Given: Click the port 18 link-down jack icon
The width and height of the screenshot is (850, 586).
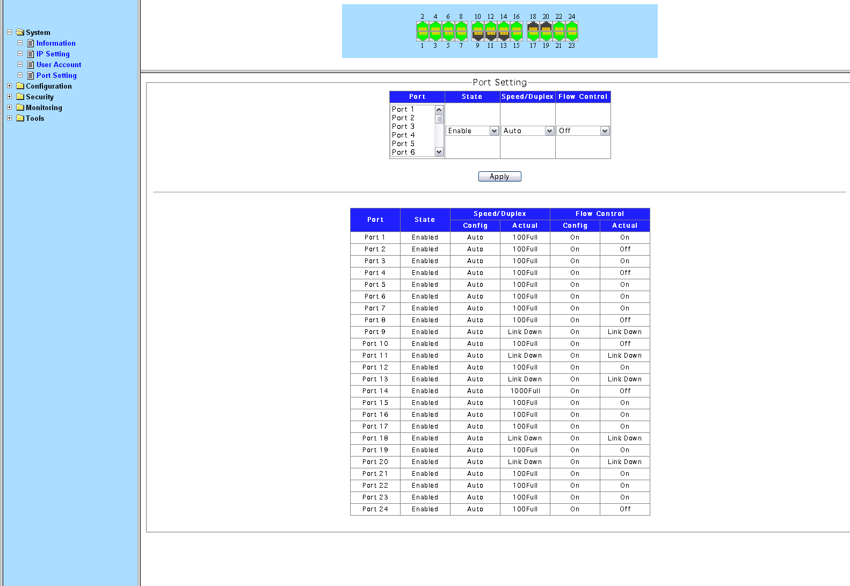Looking at the screenshot, I should (x=533, y=27).
